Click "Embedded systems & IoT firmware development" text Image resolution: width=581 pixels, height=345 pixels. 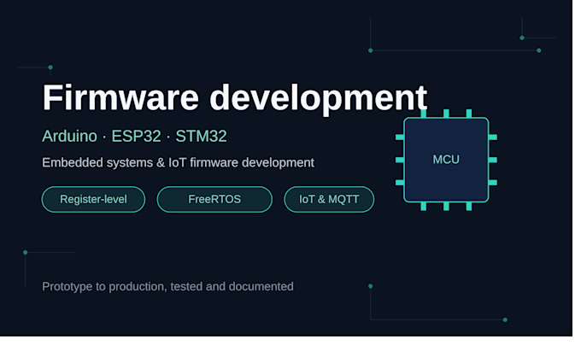[x=178, y=162]
